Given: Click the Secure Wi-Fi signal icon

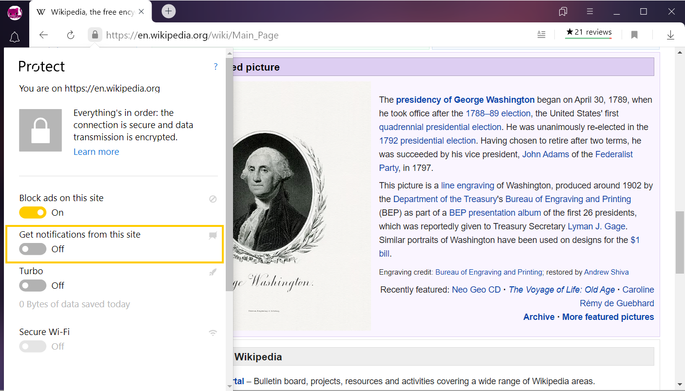Looking at the screenshot, I should pyautogui.click(x=213, y=333).
